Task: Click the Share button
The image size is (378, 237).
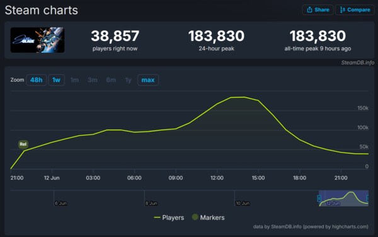Action: [x=318, y=10]
